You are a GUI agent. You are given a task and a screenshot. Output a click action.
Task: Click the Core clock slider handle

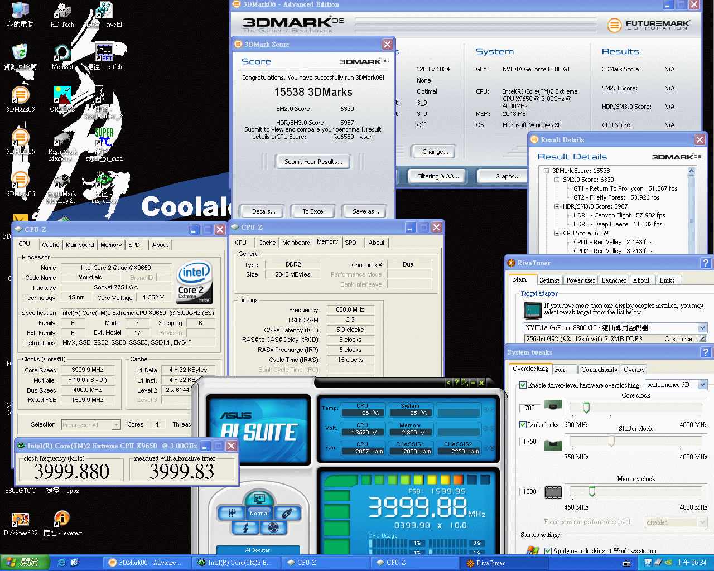(586, 408)
